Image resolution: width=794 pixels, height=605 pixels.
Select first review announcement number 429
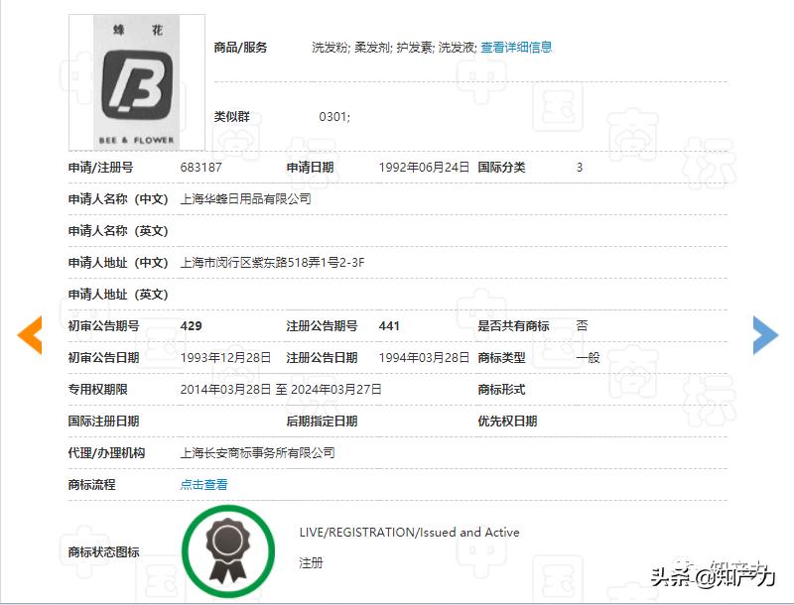point(193,325)
